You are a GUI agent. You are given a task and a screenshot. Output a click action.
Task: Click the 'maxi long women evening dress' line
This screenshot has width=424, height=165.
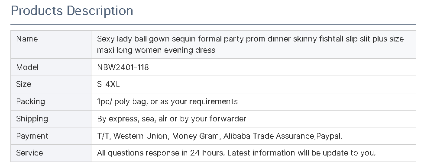tap(156, 50)
